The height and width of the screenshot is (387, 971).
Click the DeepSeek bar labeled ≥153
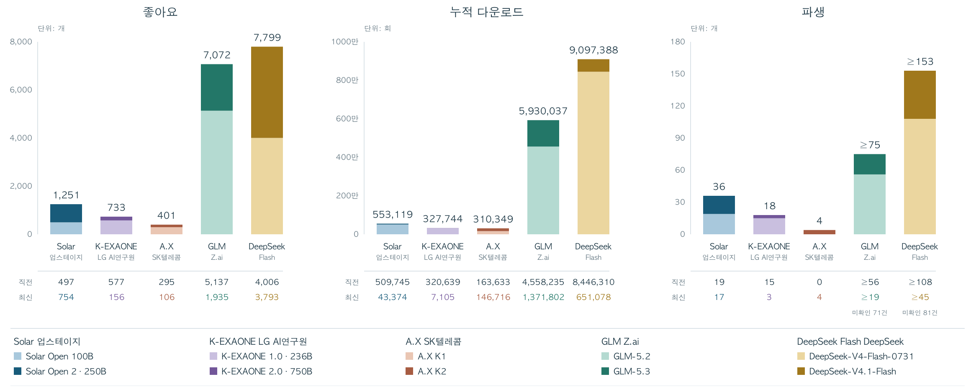pos(920,152)
